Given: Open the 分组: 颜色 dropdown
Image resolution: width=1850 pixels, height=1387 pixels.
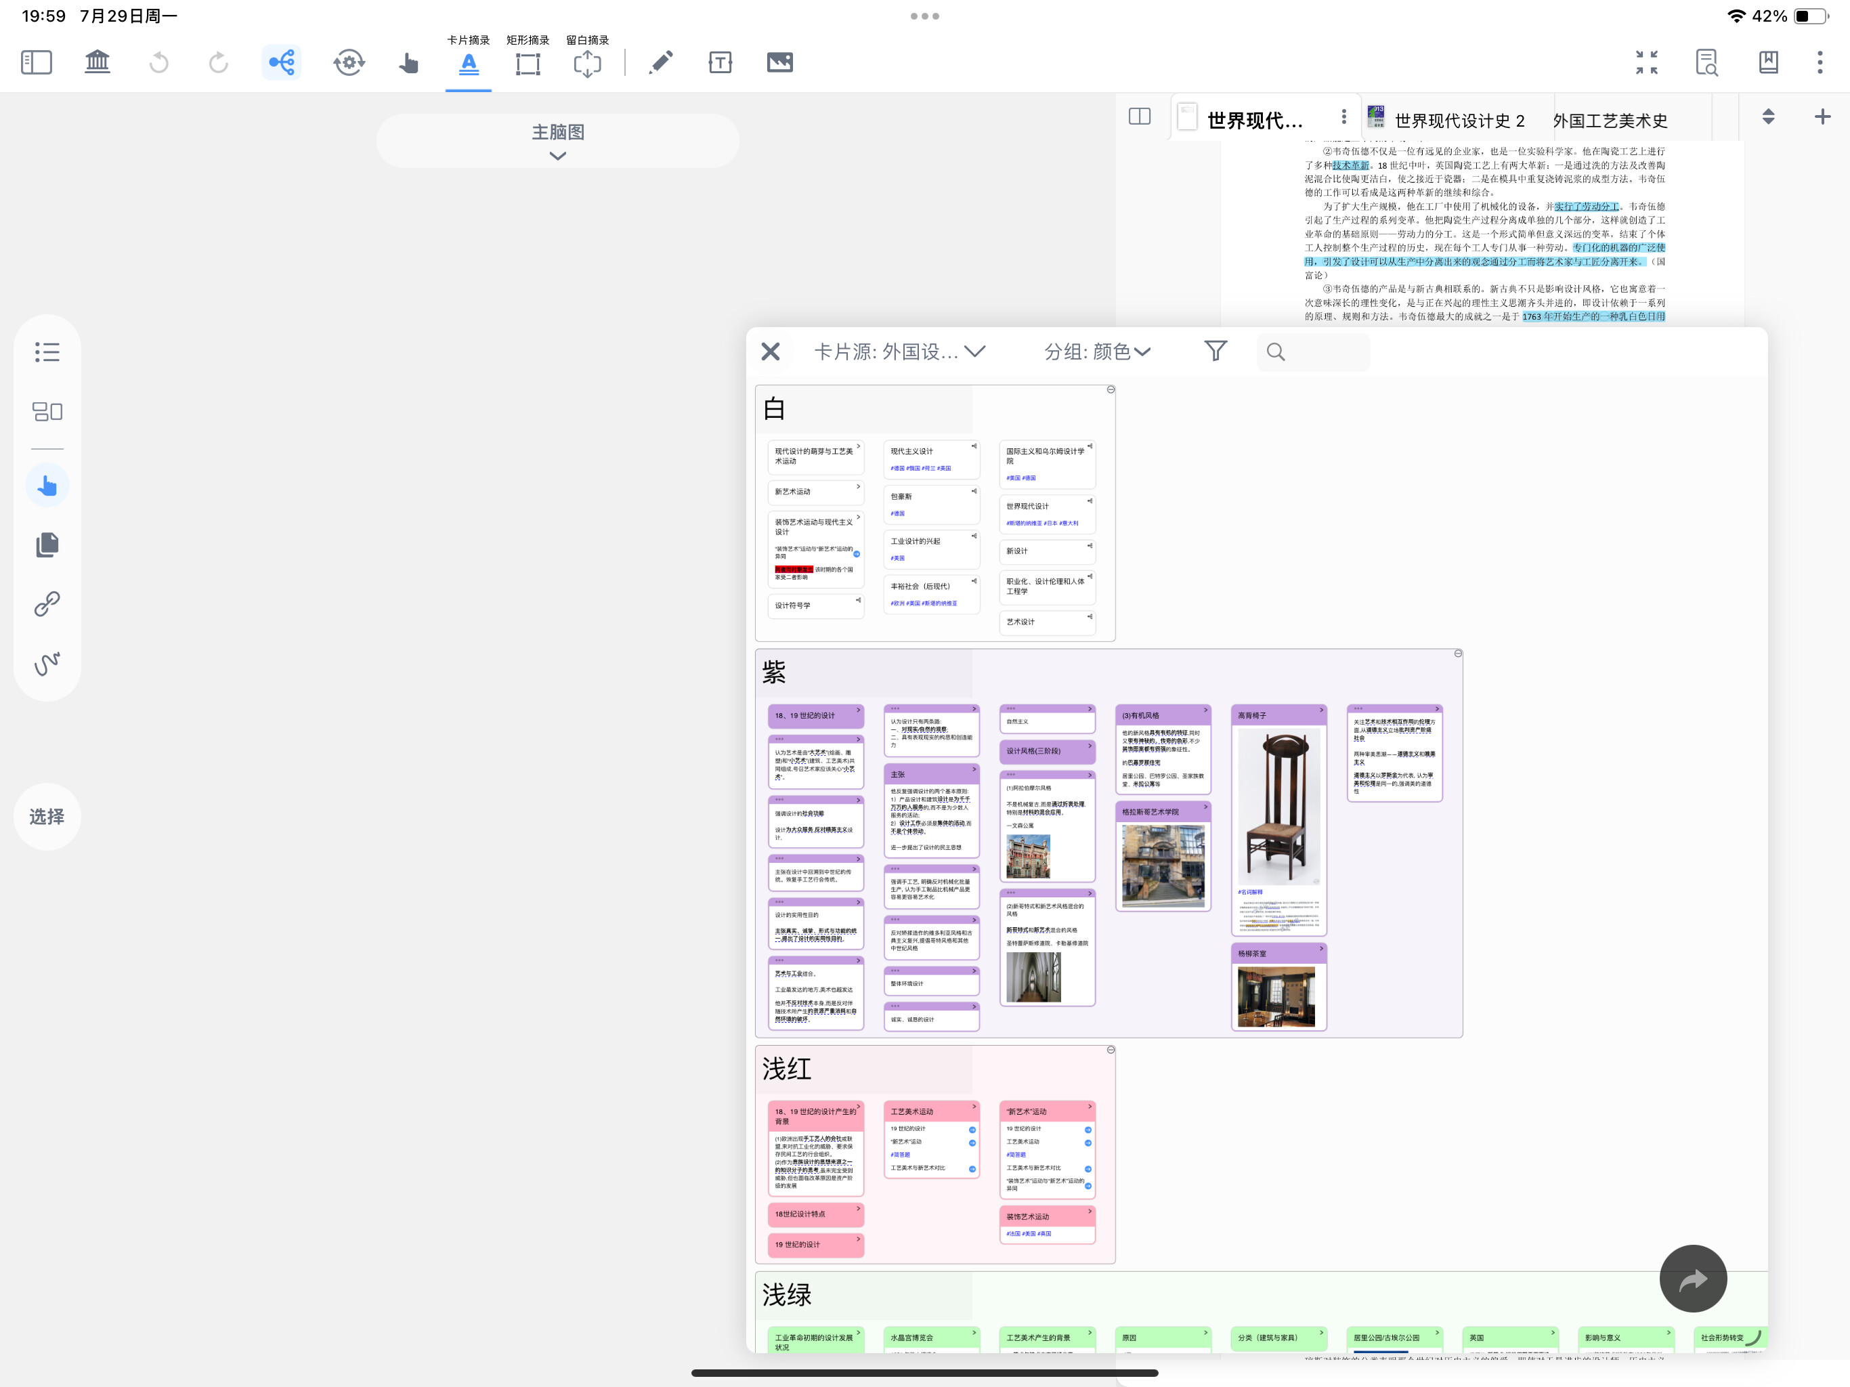Looking at the screenshot, I should pos(1097,351).
